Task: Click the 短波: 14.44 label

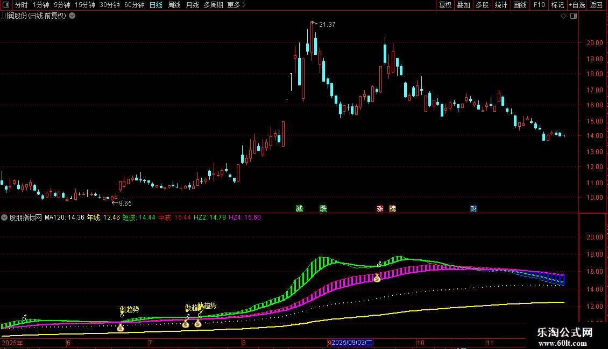Action: coord(139,217)
